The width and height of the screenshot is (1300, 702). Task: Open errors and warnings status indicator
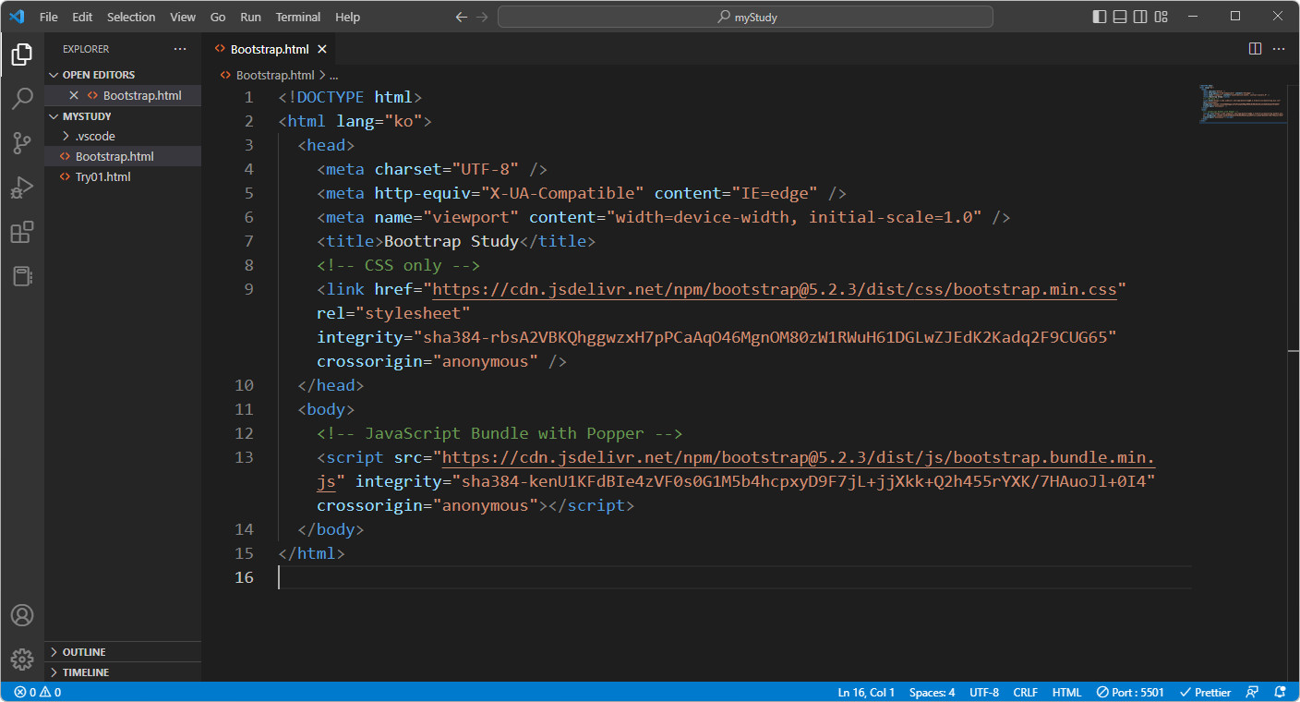38,692
